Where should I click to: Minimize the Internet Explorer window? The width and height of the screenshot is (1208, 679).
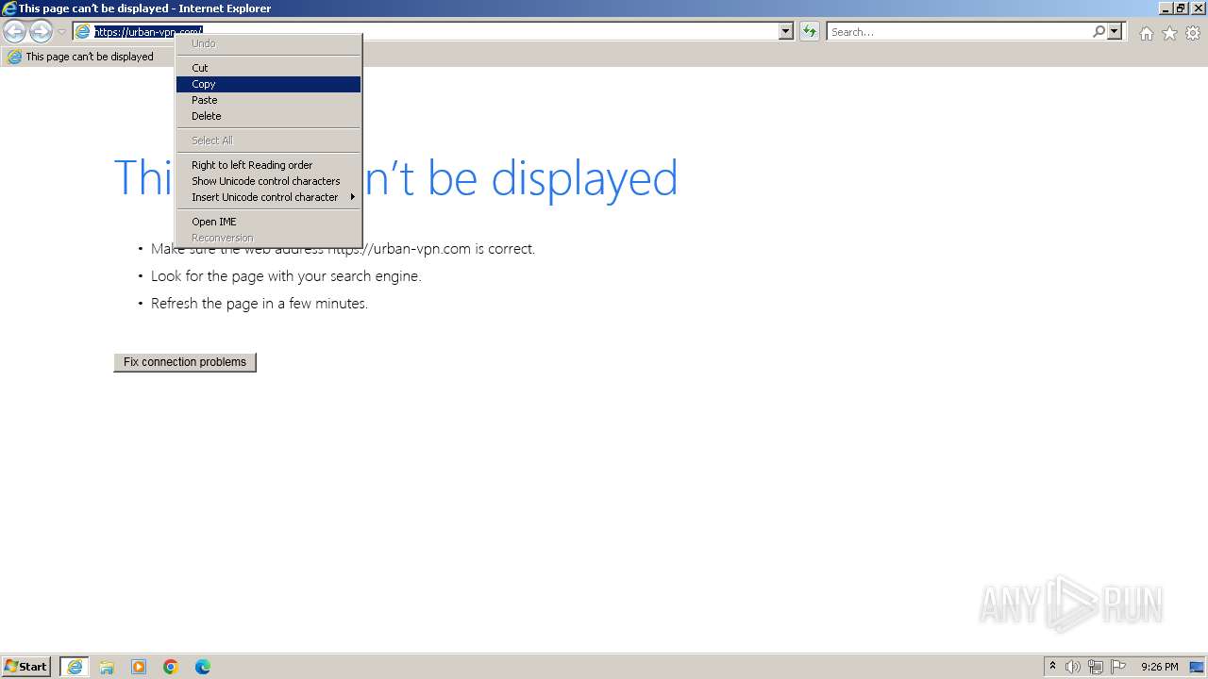point(1165,8)
